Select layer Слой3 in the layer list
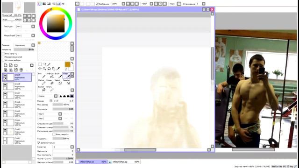Image resolution: width=299 pixels, height=168 pixels. click(17, 132)
